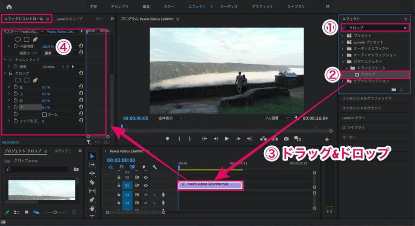415x226 pixels.
Task: Click the project thumbnail size slider
Action: (x=55, y=212)
